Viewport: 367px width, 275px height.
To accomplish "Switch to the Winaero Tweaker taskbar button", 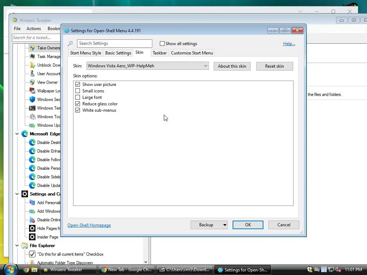I will (x=68, y=270).
